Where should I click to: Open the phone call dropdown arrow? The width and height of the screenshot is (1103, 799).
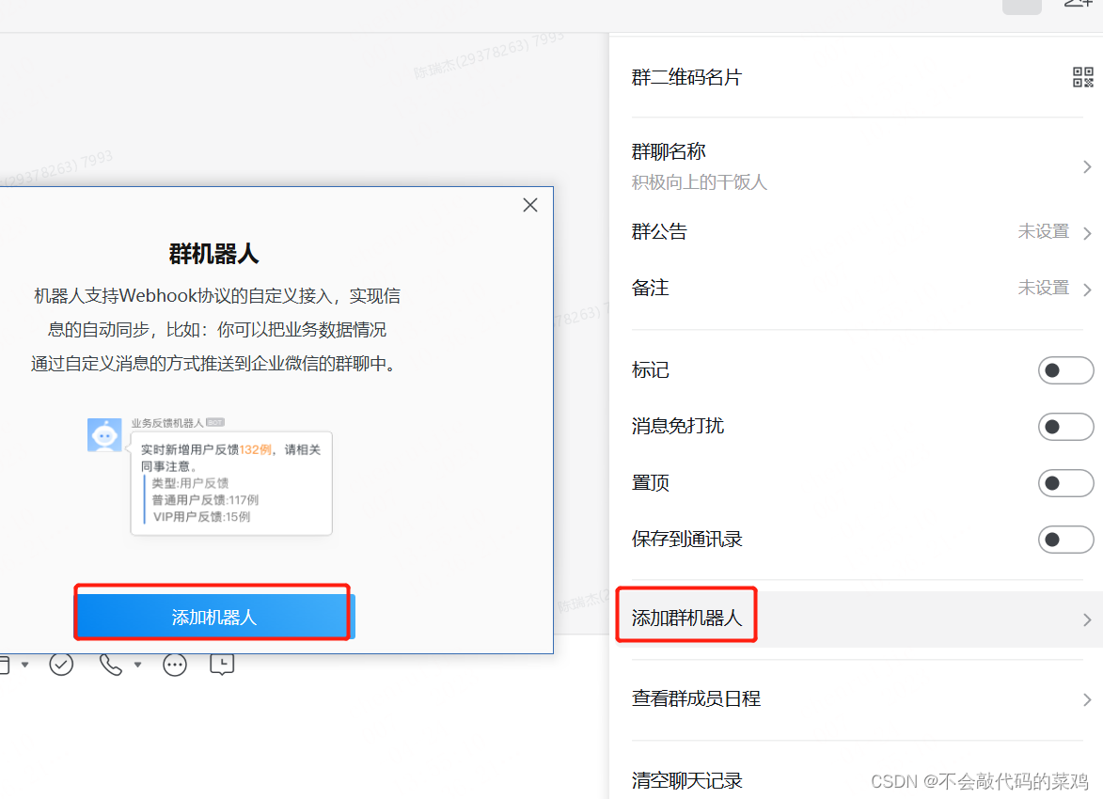pos(138,664)
